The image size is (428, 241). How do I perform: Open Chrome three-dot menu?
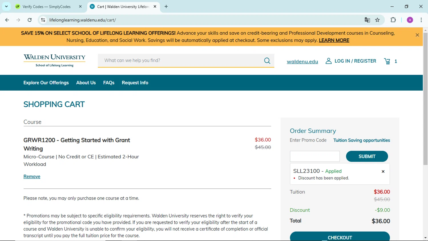[x=421, y=20]
